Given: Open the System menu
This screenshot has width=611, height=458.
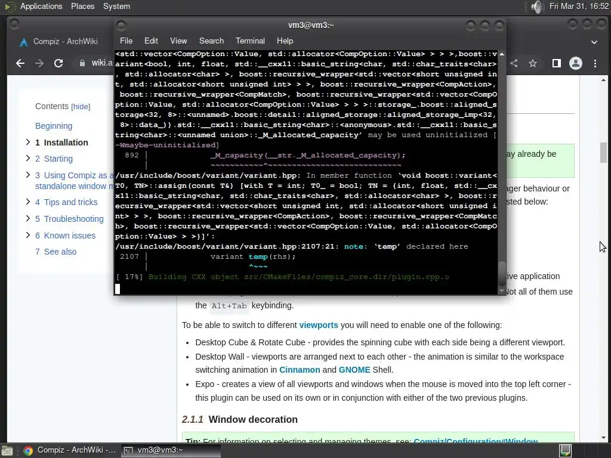Looking at the screenshot, I should tap(116, 6).
